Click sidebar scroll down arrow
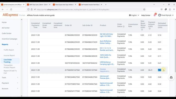176x99 pixels. (21, 96)
